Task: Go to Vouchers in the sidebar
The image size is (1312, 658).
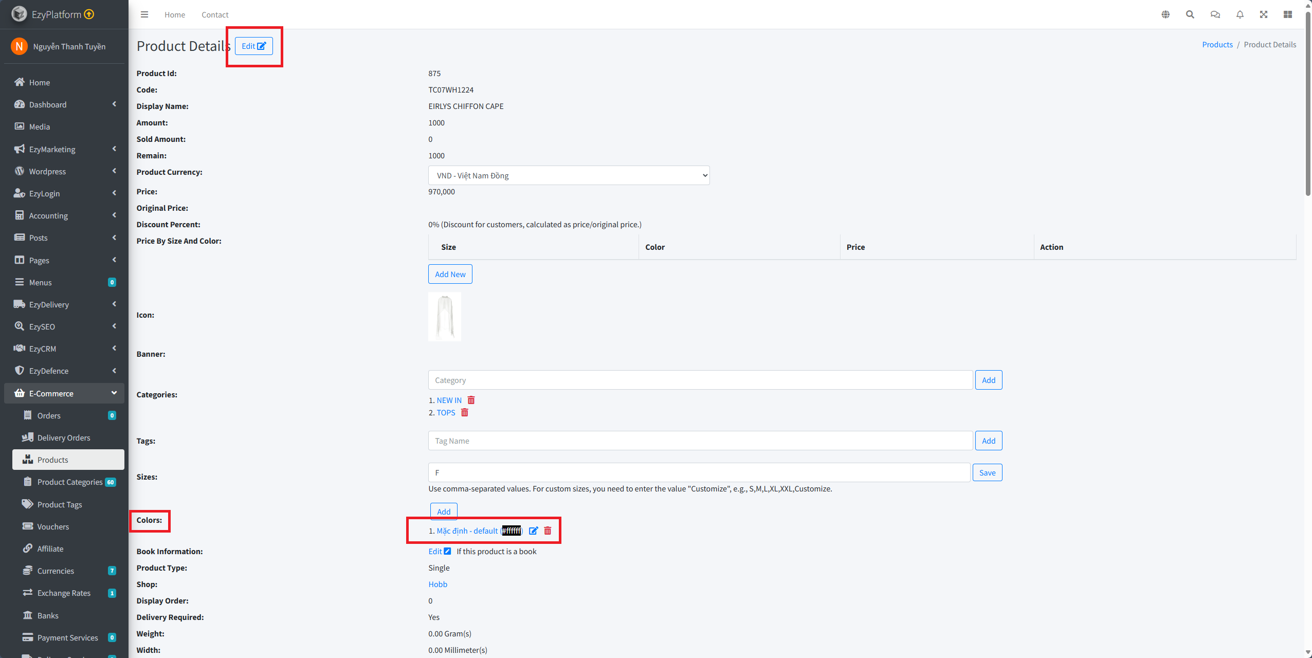Action: click(x=53, y=526)
